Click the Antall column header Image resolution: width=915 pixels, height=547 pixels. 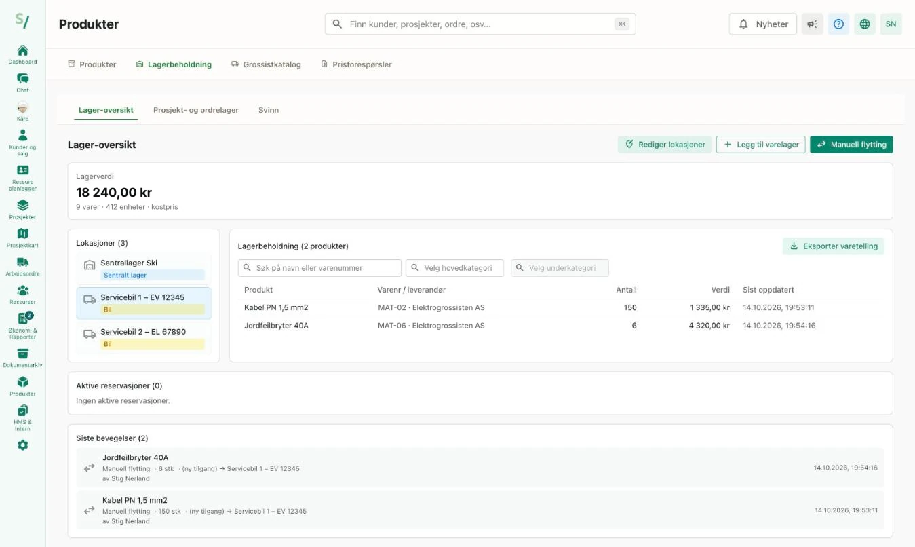626,290
